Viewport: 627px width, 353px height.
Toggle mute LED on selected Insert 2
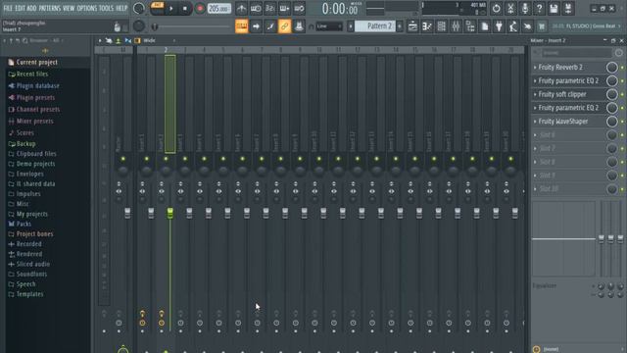166,159
